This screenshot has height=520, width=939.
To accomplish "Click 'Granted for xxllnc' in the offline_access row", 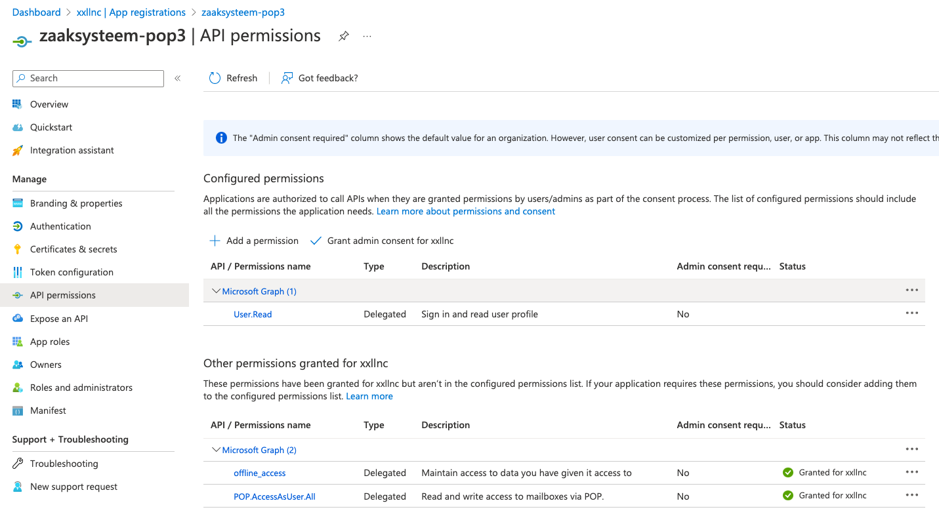I will point(833,472).
